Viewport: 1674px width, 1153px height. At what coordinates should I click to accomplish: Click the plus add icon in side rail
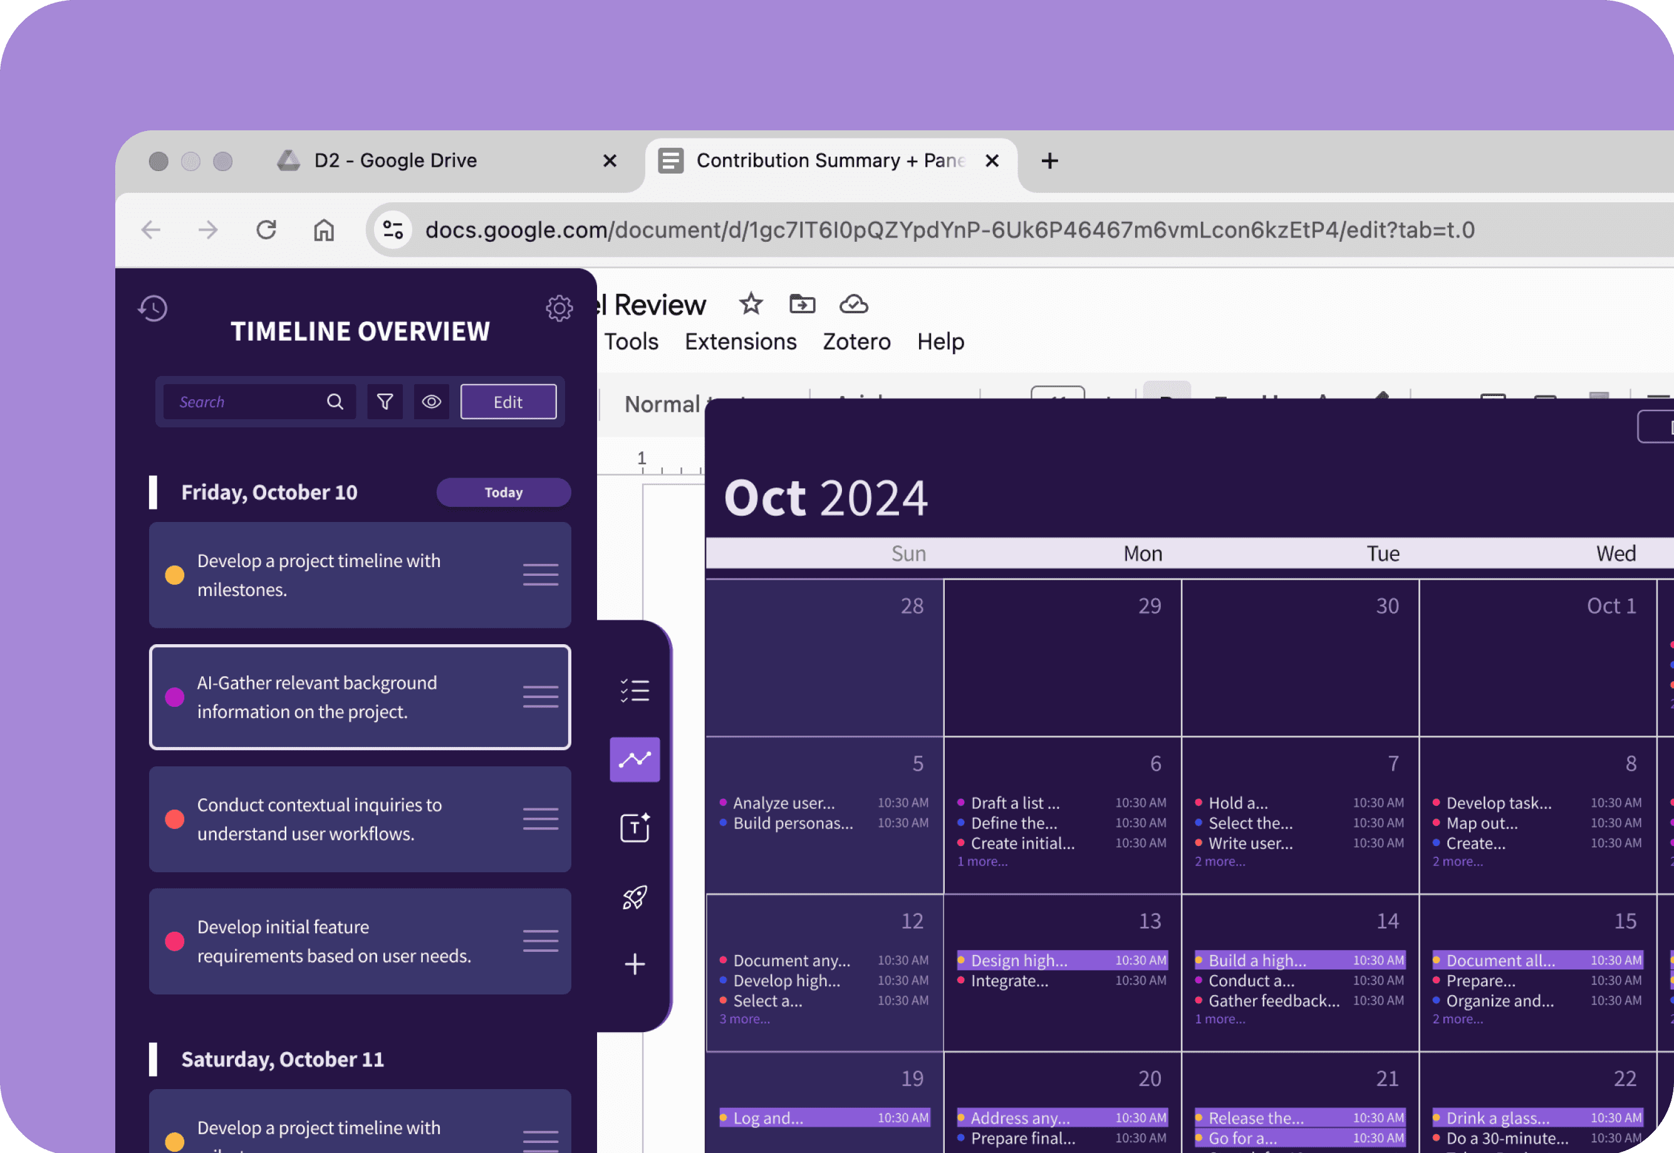click(x=634, y=964)
